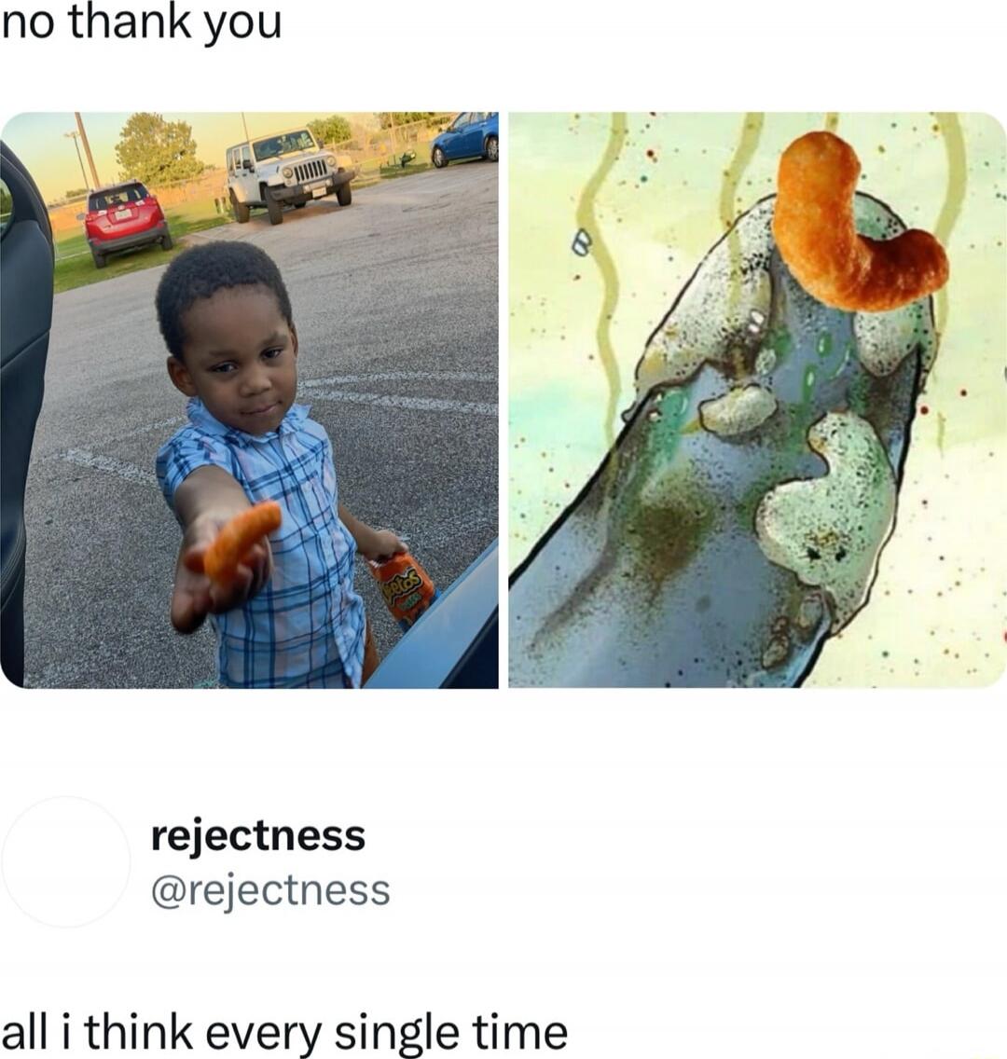
Task: Click the blue car parked behind the Jeep
Action: [x=464, y=139]
